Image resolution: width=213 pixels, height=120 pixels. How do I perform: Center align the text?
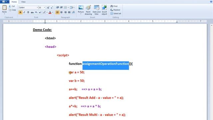pyautogui.click(x=61, y=12)
